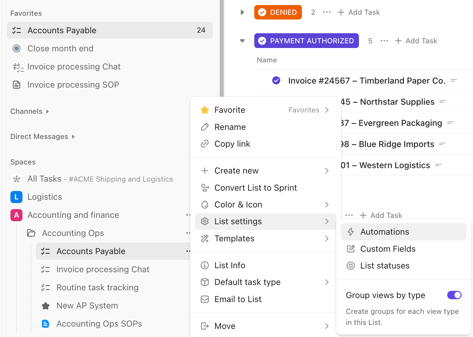Click the star icon beside New AP System
Viewport: 473px width, 337px height.
[46, 305]
